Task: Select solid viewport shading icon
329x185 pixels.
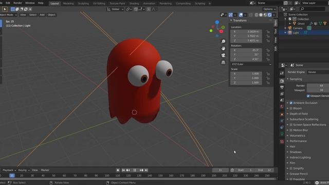Action: (261, 15)
